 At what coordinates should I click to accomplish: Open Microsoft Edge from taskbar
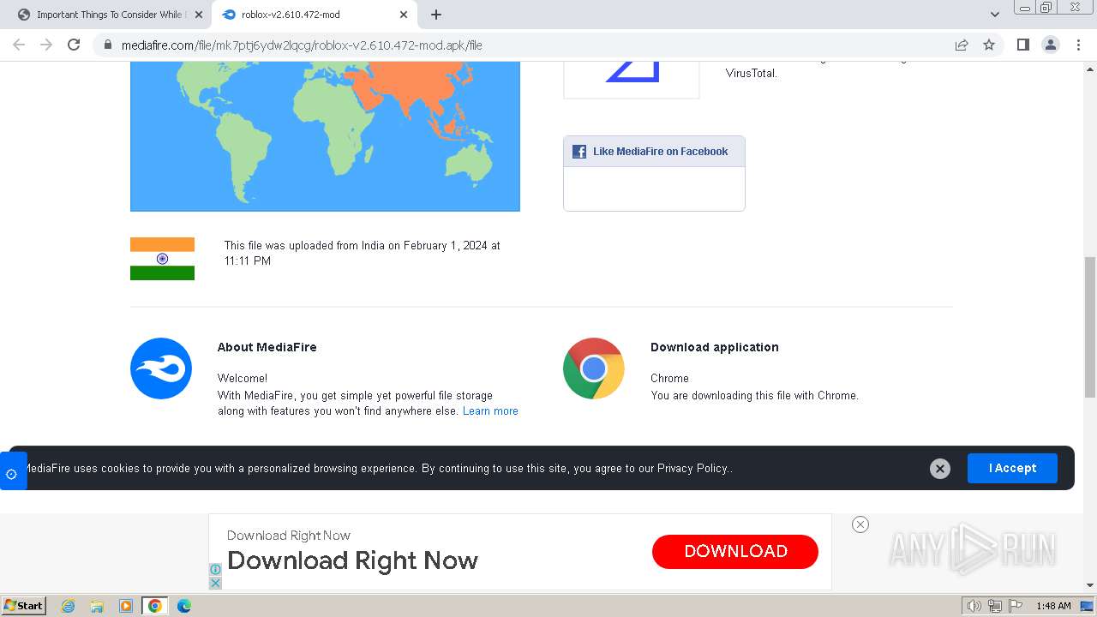184,606
